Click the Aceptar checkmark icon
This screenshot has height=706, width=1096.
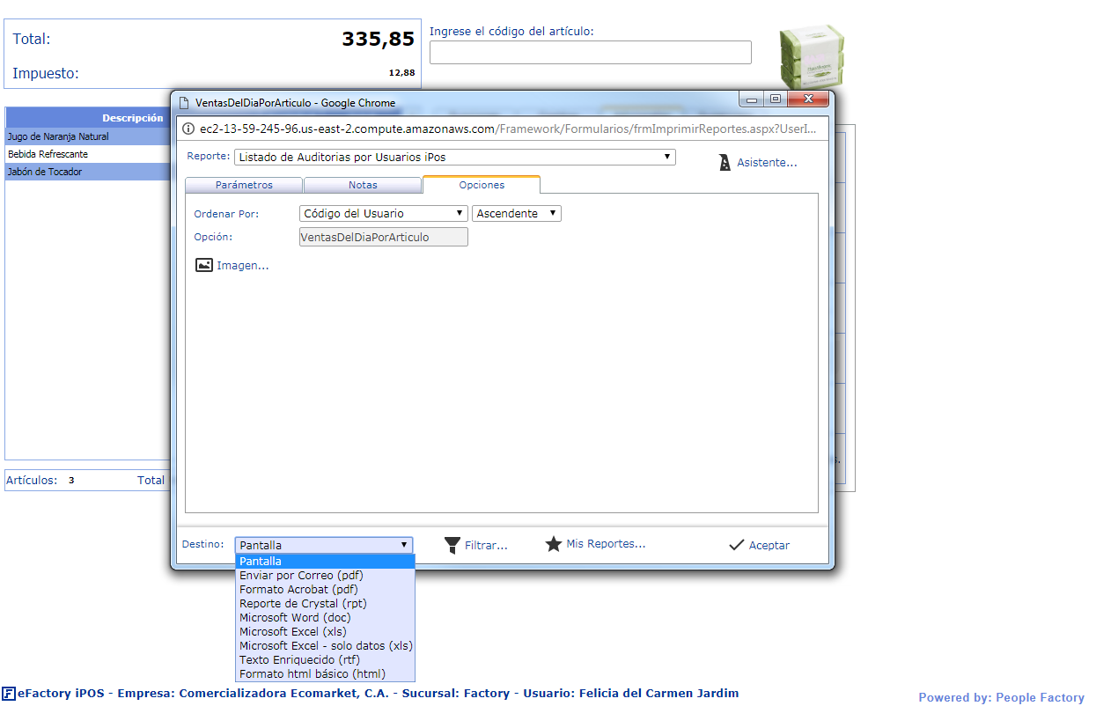(737, 545)
